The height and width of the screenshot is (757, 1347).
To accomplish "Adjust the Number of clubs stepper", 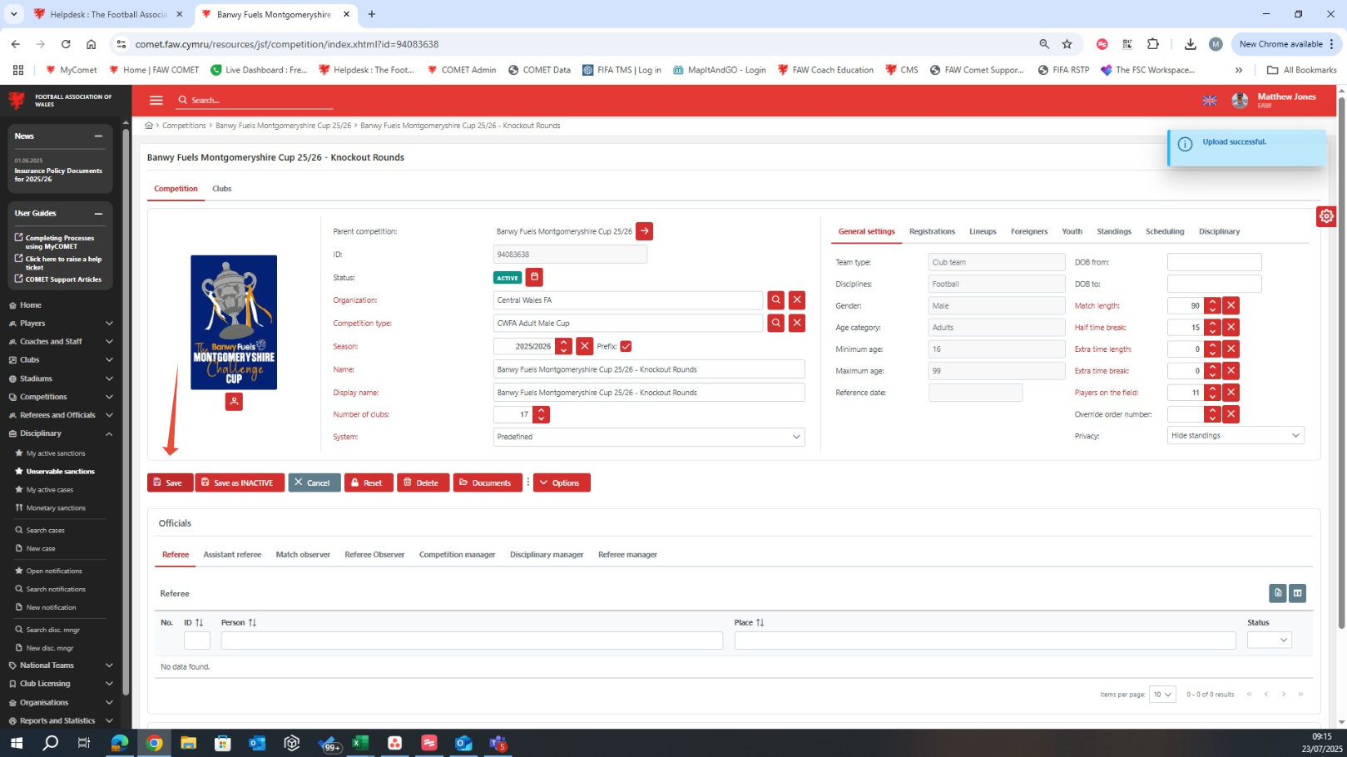I will pyautogui.click(x=541, y=414).
